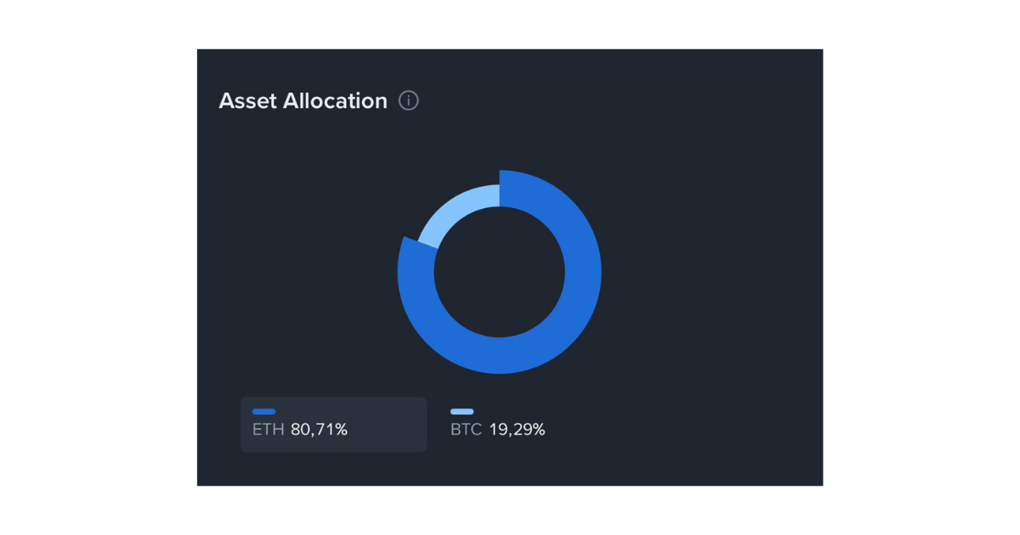Image resolution: width=1020 pixels, height=535 pixels.
Task: Click the bottom arc of the ETH ring
Action: pyautogui.click(x=500, y=355)
